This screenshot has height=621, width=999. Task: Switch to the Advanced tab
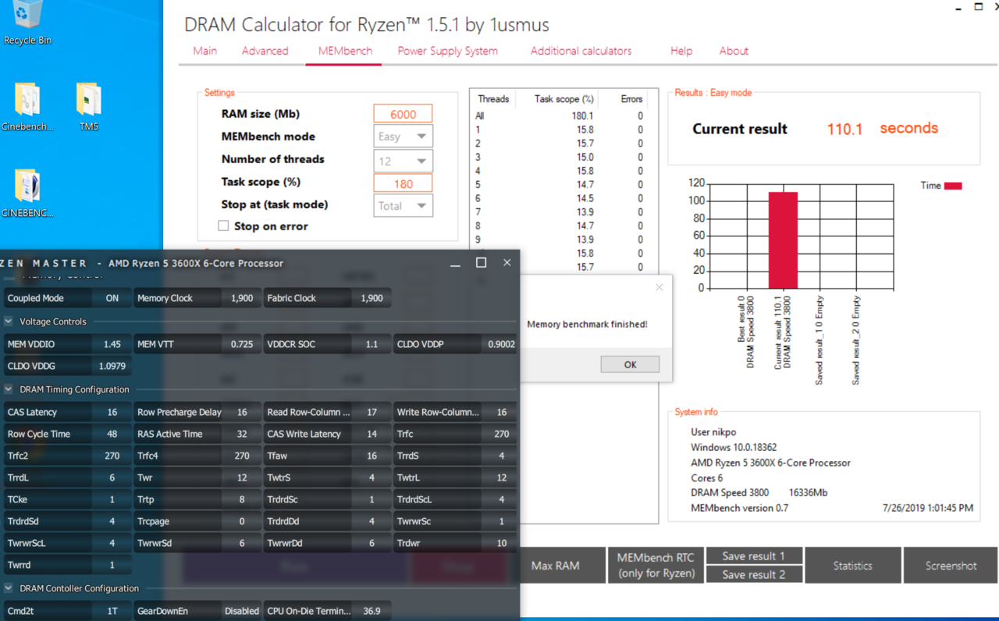265,51
